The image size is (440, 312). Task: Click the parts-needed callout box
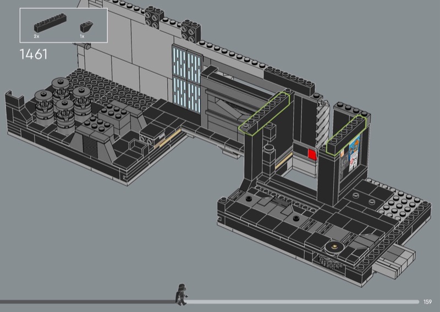click(x=63, y=25)
